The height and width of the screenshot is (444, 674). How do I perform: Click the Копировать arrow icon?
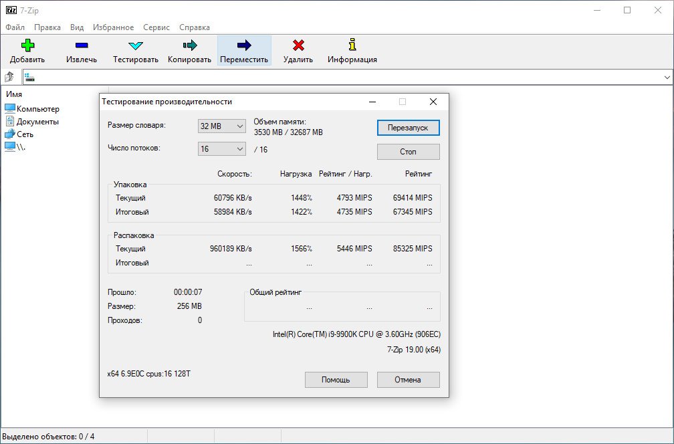(x=190, y=45)
